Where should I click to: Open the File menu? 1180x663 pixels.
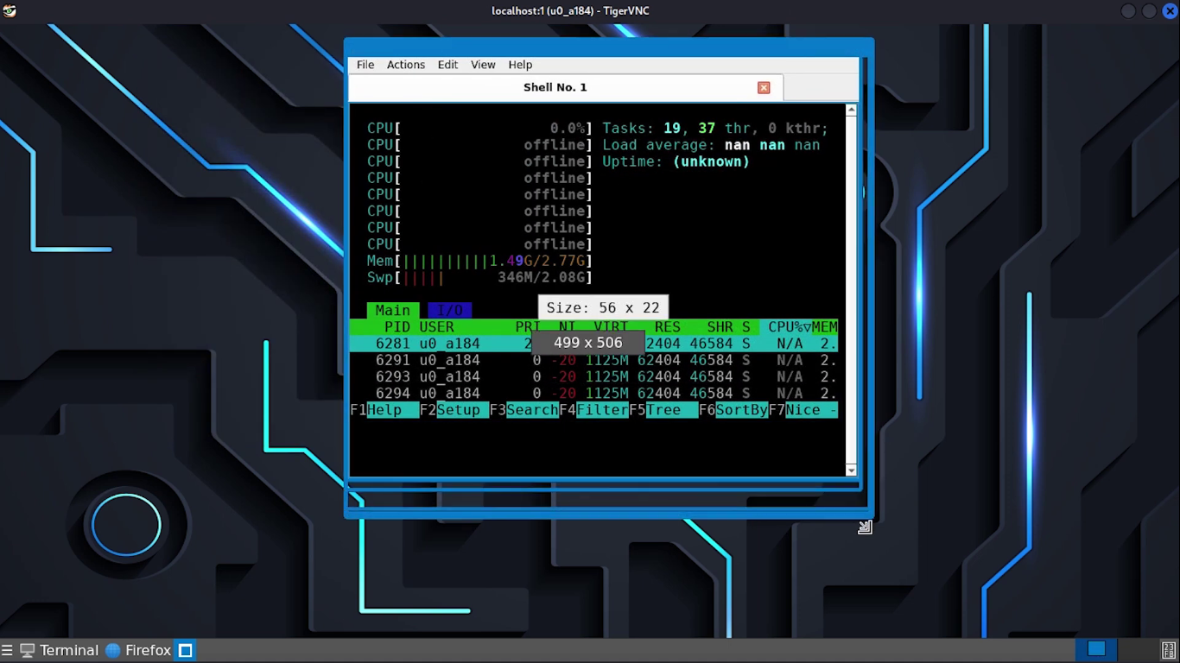[x=365, y=65]
